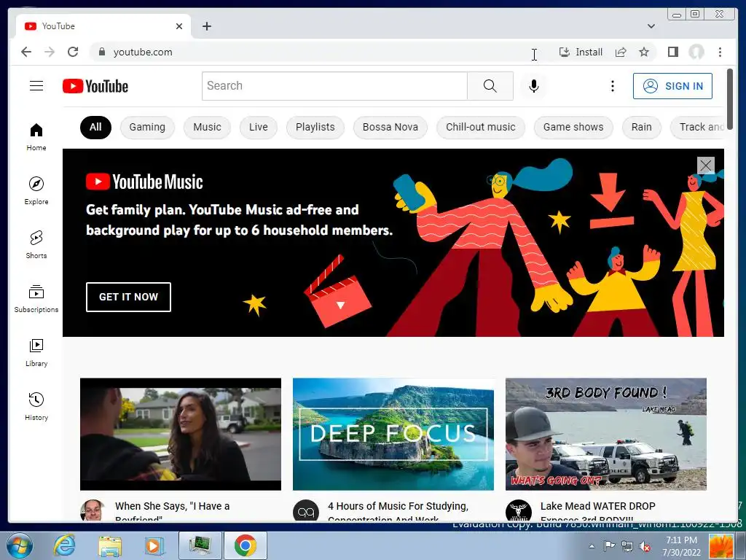746x560 pixels.
Task: Open Library in the sidebar
Action: (36, 352)
